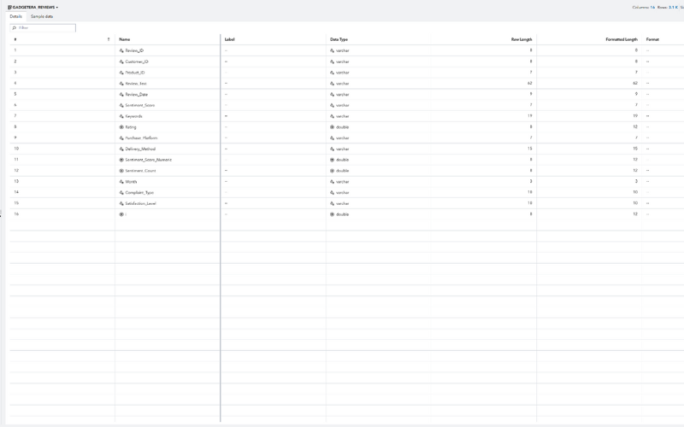This screenshot has height=427, width=684.
Task: Select the Month column name
Action: [x=131, y=181]
